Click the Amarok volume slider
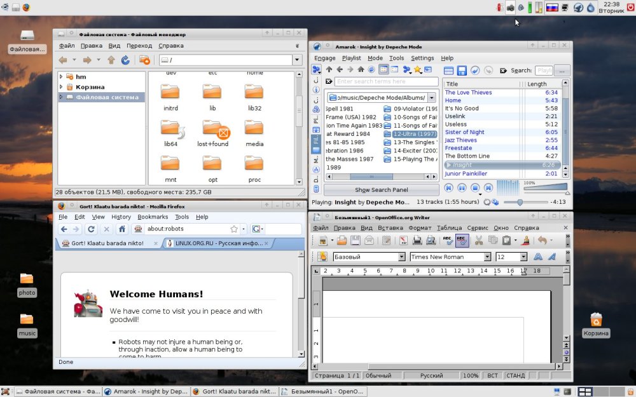 (x=547, y=187)
